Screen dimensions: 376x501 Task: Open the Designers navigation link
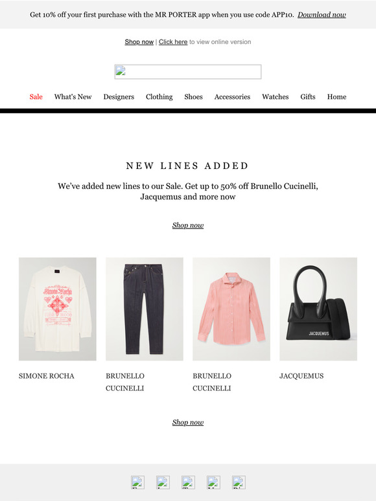119,97
